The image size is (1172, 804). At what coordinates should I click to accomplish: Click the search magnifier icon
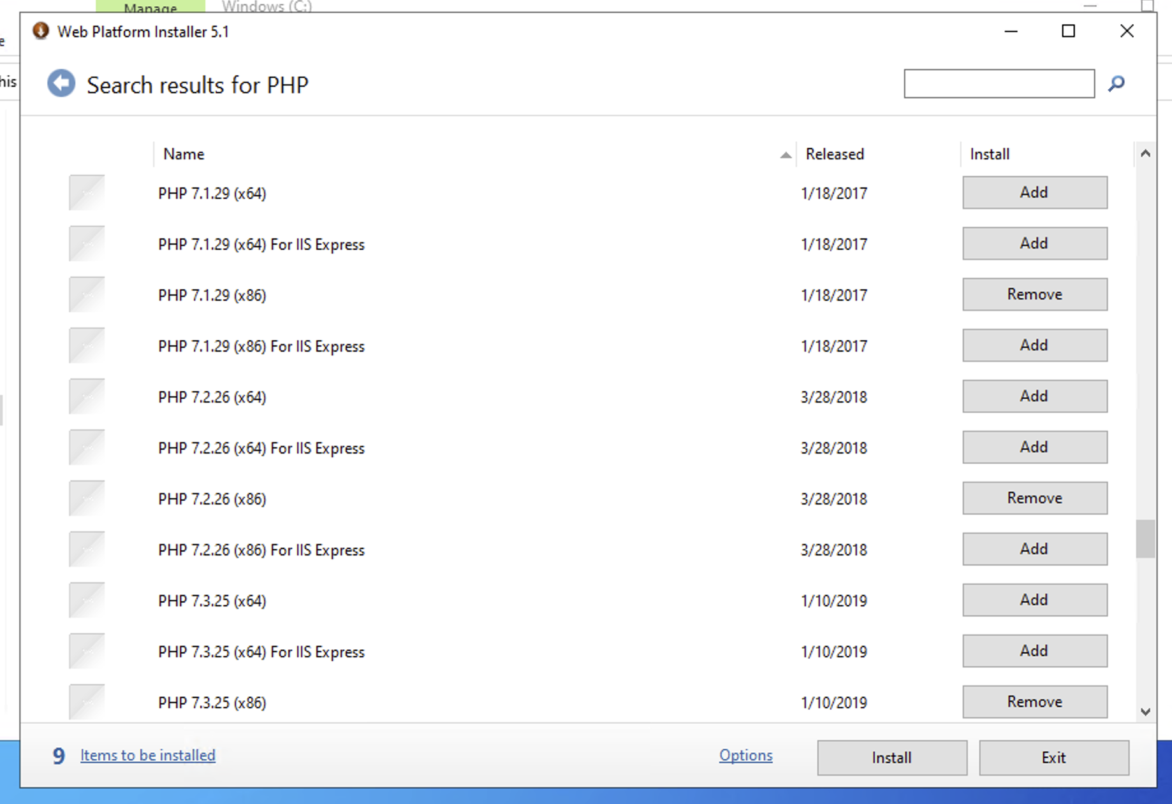click(1116, 83)
